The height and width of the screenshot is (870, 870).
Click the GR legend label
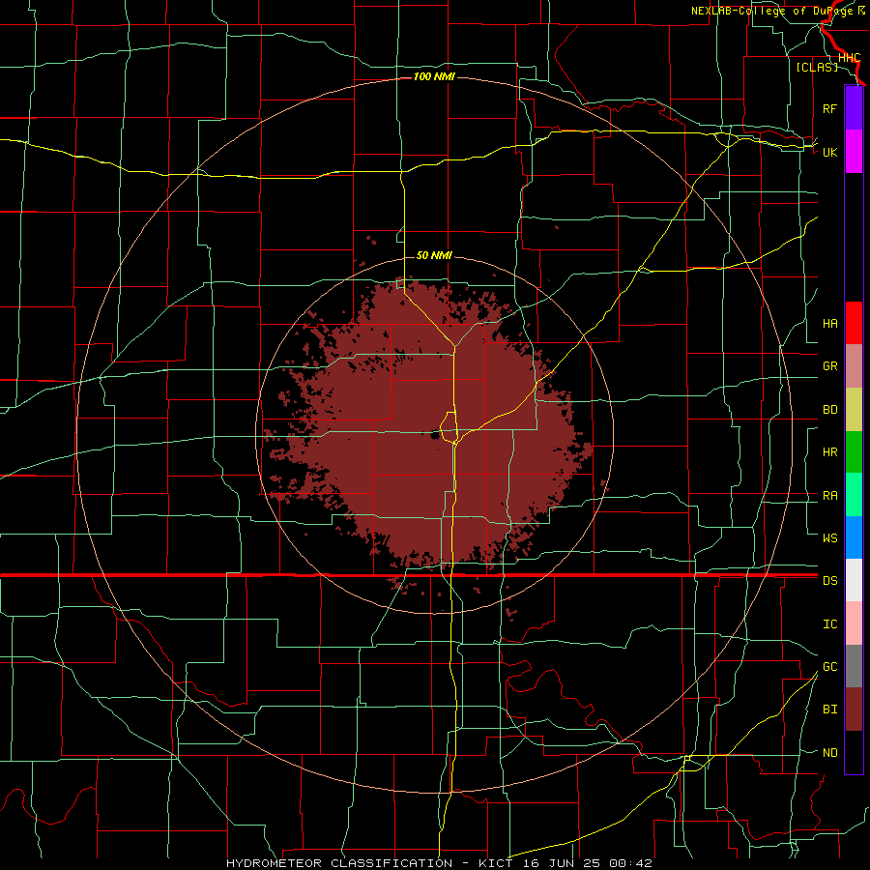point(829,366)
